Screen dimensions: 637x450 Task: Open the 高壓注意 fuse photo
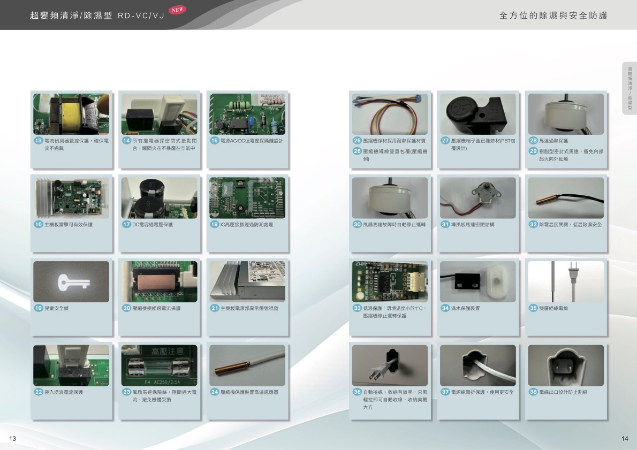[160, 365]
